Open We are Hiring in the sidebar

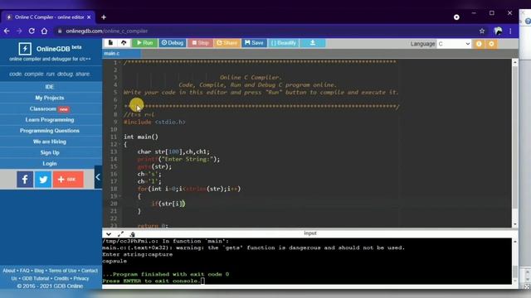(x=50, y=142)
